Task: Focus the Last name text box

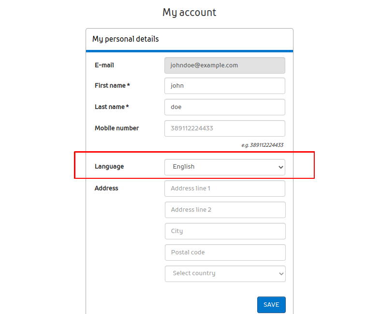Action: point(224,107)
